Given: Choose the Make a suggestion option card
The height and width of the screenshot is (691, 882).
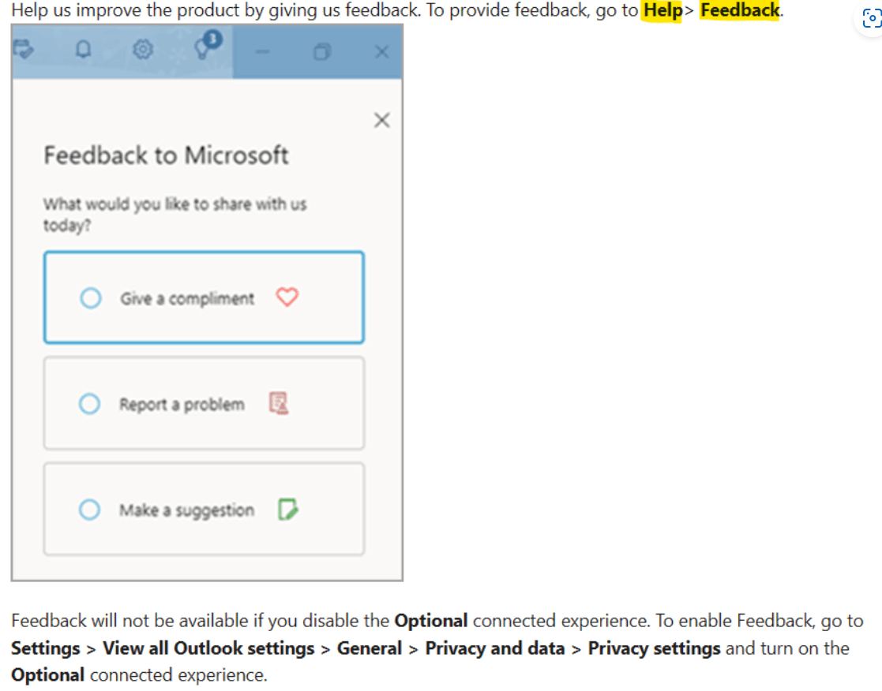Looking at the screenshot, I should [x=204, y=509].
